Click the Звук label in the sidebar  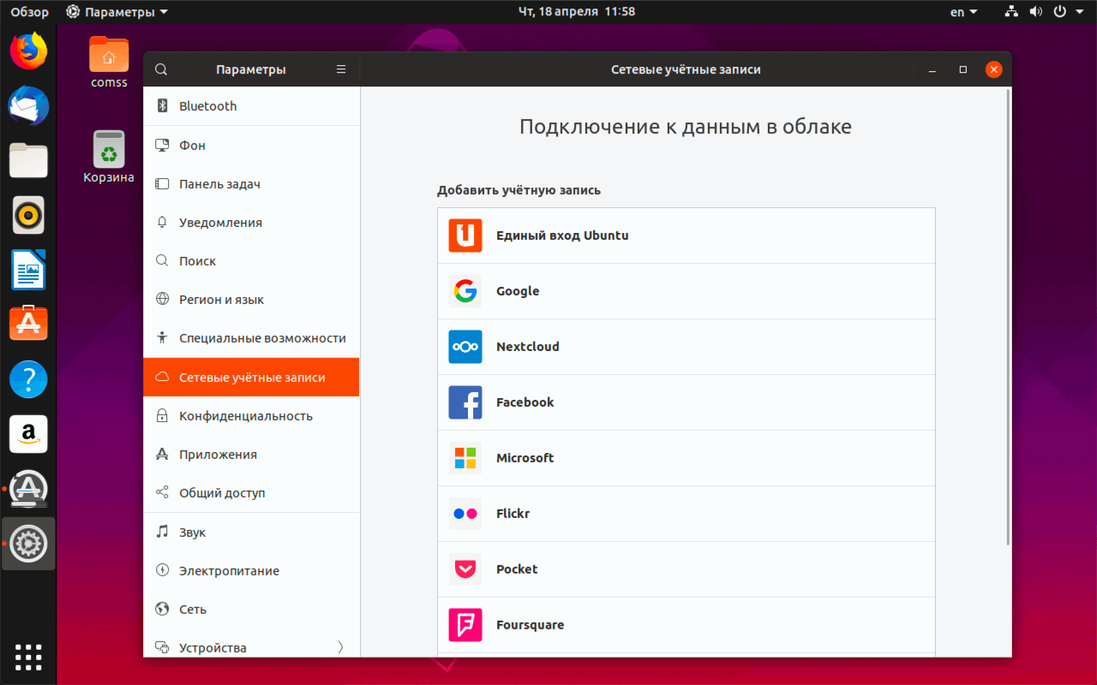192,533
